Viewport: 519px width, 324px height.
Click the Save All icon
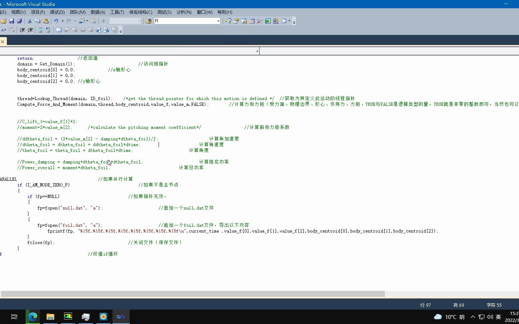click(x=19, y=21)
